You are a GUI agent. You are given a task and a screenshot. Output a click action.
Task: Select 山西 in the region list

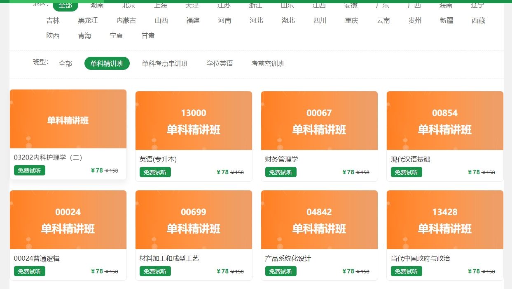pos(161,21)
